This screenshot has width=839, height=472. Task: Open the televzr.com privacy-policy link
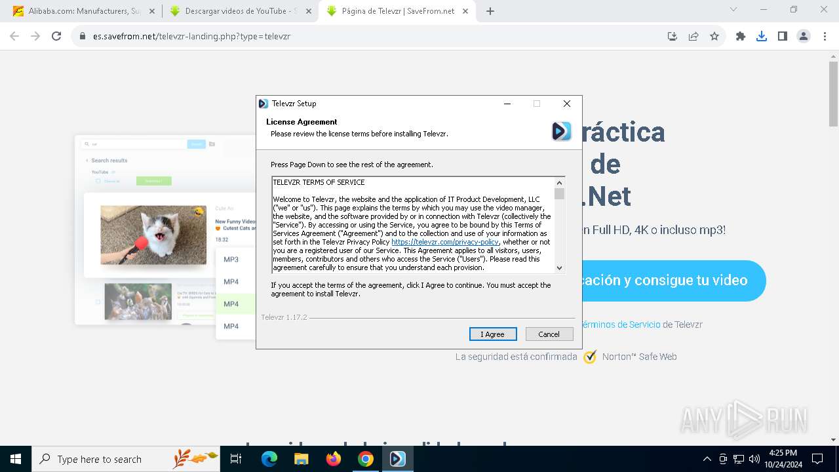[x=445, y=242]
